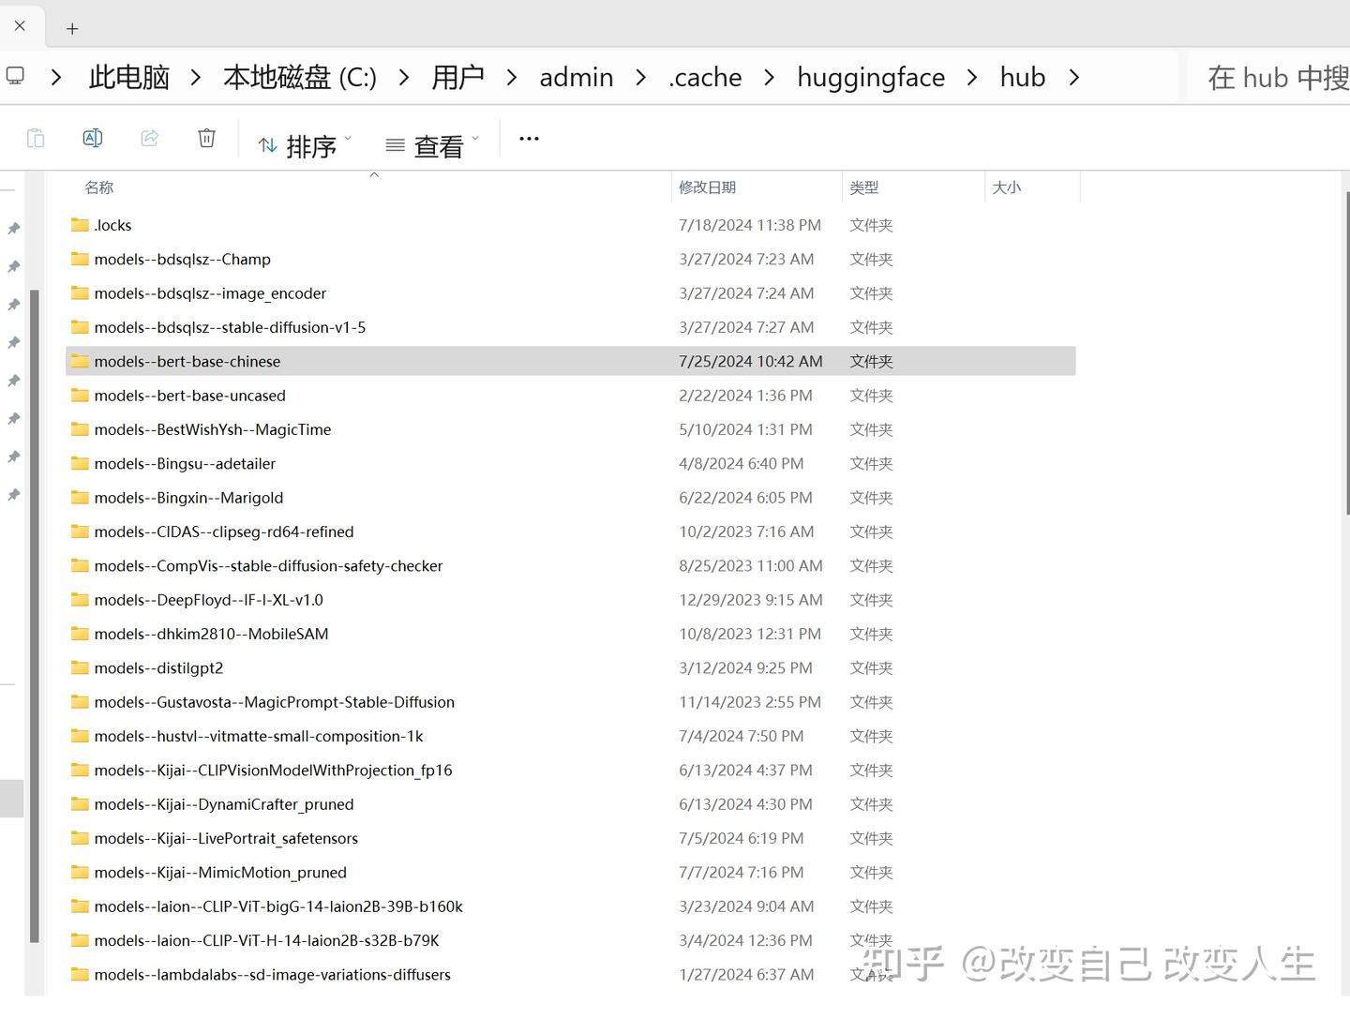Click the share icon in toolbar

[x=150, y=139]
